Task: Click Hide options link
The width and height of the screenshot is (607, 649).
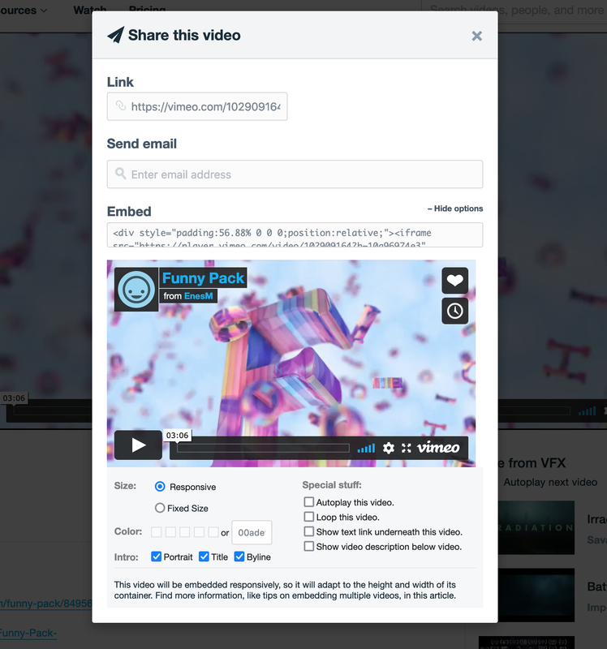Action: [x=455, y=208]
